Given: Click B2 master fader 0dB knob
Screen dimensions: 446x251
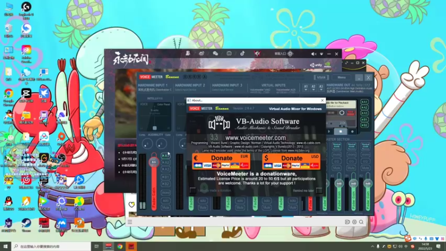Looking at the screenshot, I should coord(368,184).
